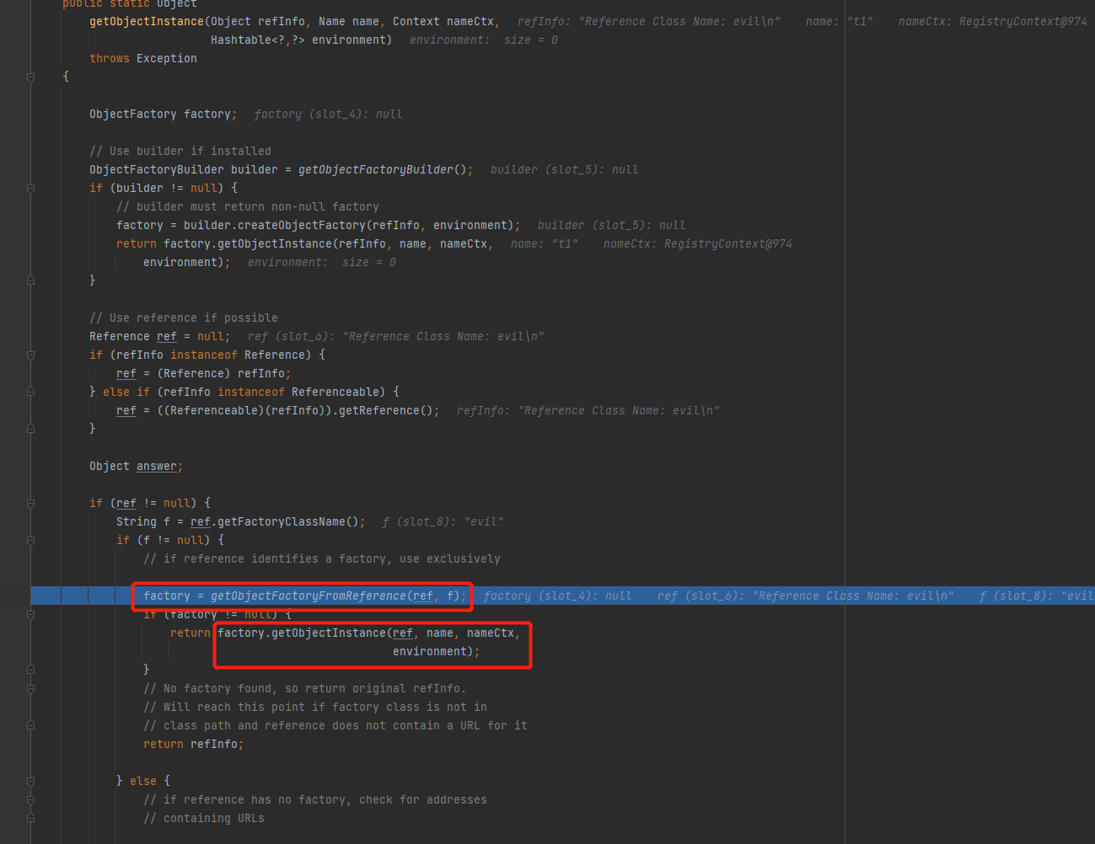Click inline hint 'nameCtx: RegistryContext@974' on signature line
This screenshot has width=1095, height=844.
993,21
